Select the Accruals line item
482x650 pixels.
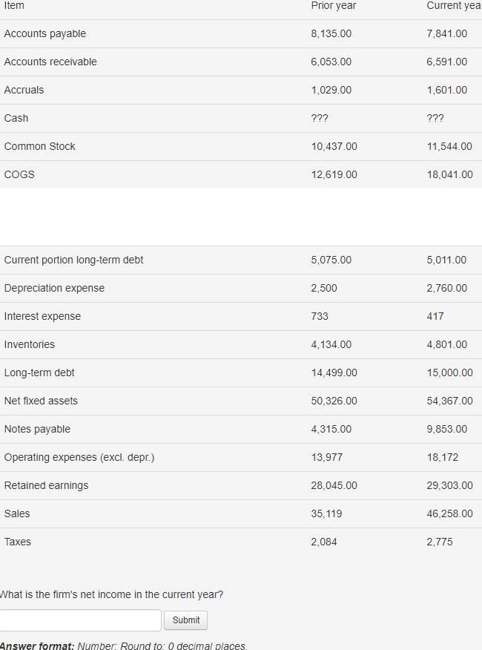22,90
